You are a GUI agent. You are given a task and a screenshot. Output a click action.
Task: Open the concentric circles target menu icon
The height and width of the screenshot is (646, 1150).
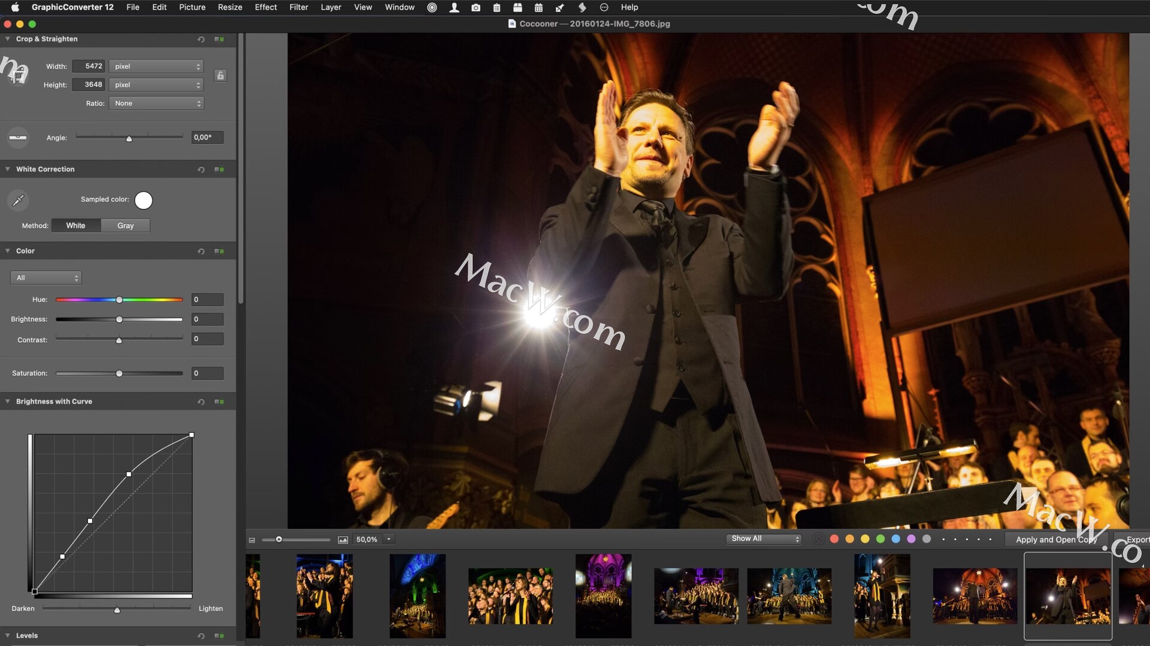tap(432, 7)
